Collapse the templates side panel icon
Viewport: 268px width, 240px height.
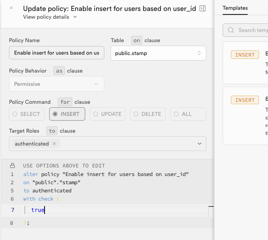[202, 8]
